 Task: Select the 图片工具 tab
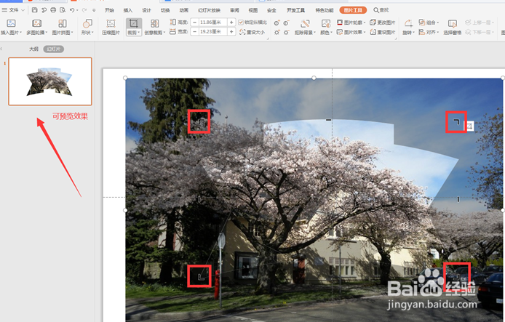(353, 10)
